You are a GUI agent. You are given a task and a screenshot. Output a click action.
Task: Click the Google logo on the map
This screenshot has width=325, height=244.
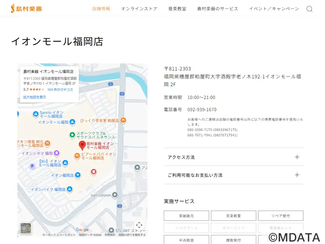coord(82,229)
